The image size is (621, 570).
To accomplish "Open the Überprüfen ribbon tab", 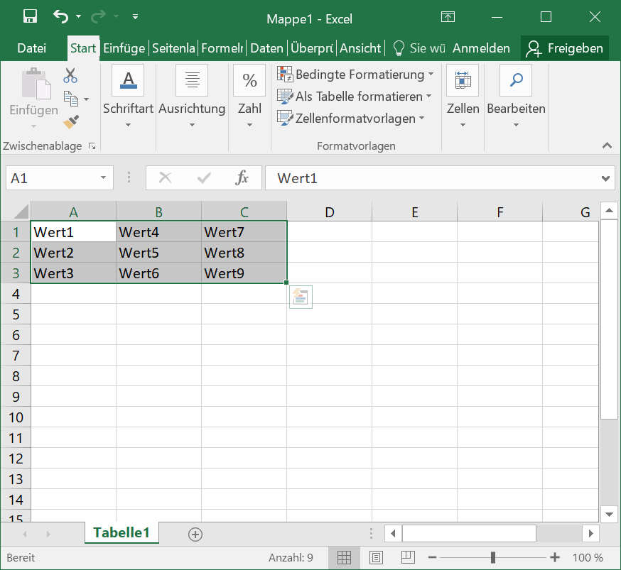I will [312, 48].
